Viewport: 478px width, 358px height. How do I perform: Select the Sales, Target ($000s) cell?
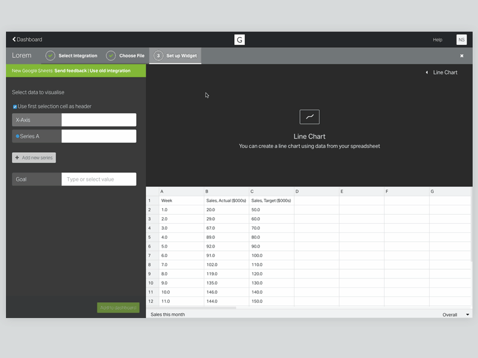tap(272, 200)
